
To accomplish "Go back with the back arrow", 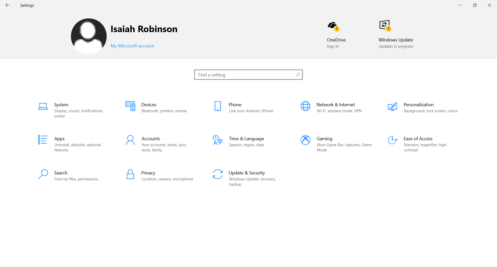I will point(8,5).
